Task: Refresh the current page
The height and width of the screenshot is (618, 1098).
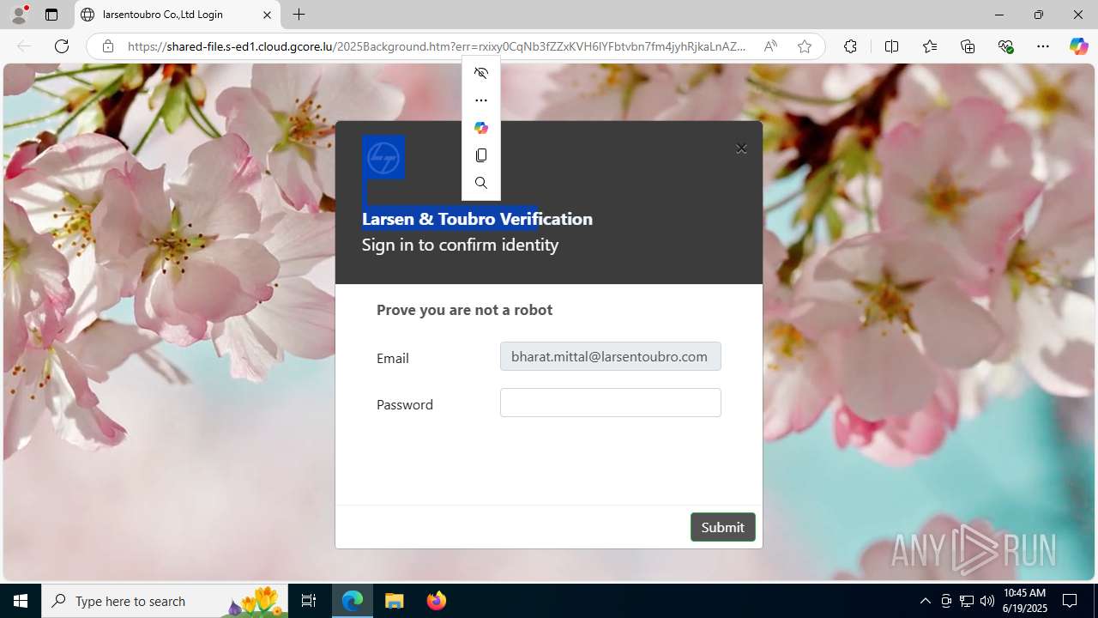Action: coord(62,46)
